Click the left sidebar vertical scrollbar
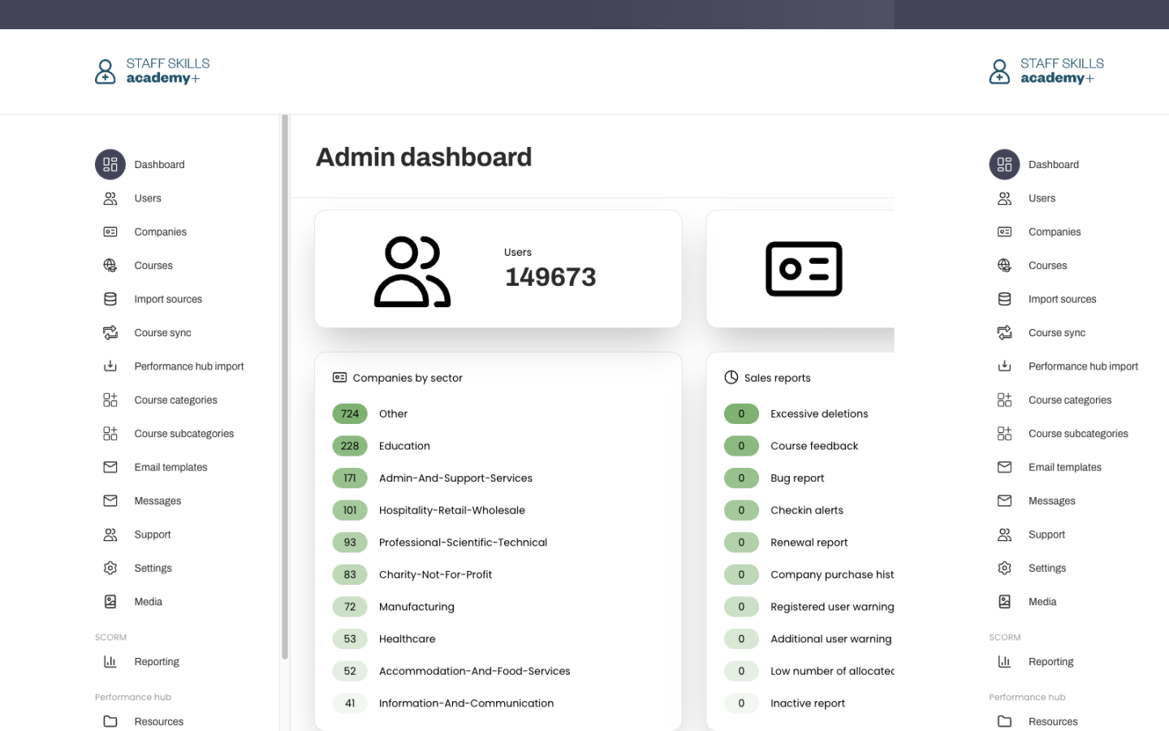Screen dimensions: 1169x731 click(285, 387)
